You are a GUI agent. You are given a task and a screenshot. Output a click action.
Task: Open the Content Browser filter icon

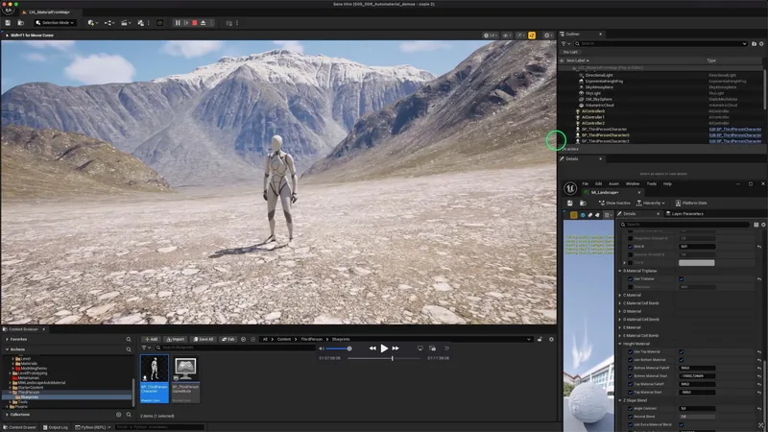(146, 348)
